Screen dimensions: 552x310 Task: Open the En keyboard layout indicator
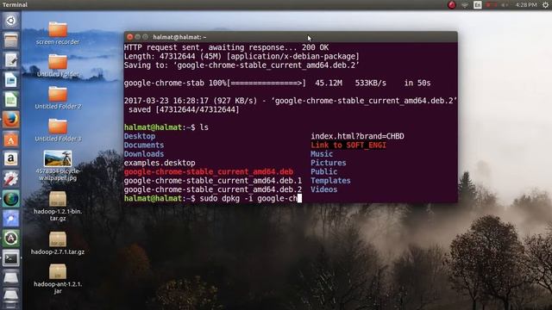477,5
